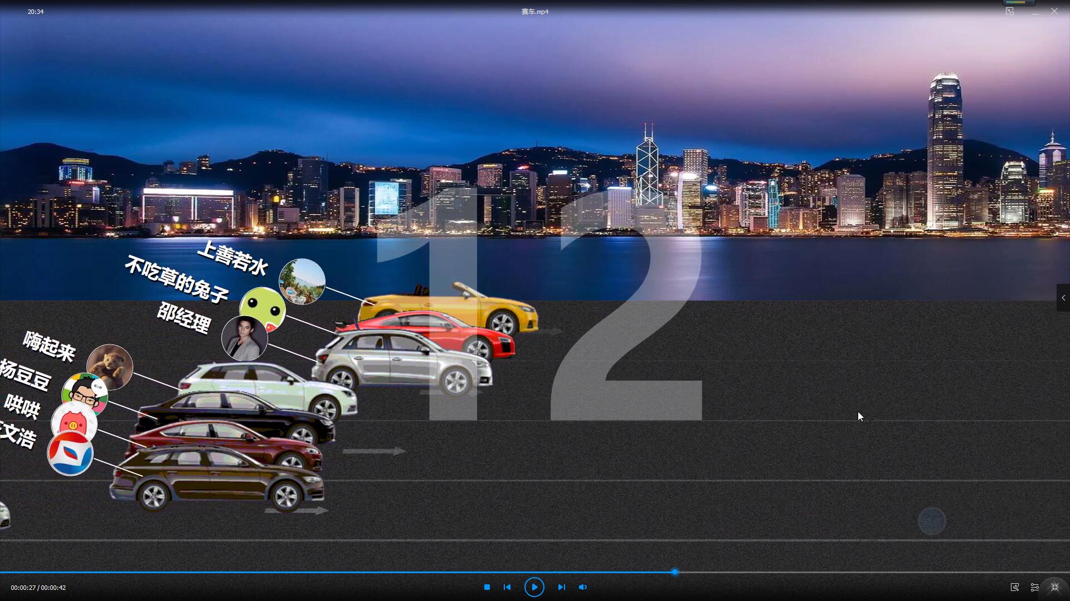Click the 20:34 clock at top left
The width and height of the screenshot is (1070, 601).
click(x=36, y=12)
